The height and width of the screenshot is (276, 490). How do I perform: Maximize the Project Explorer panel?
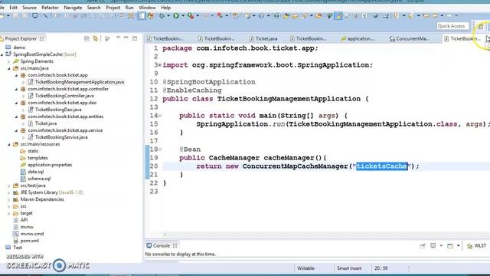(x=135, y=38)
